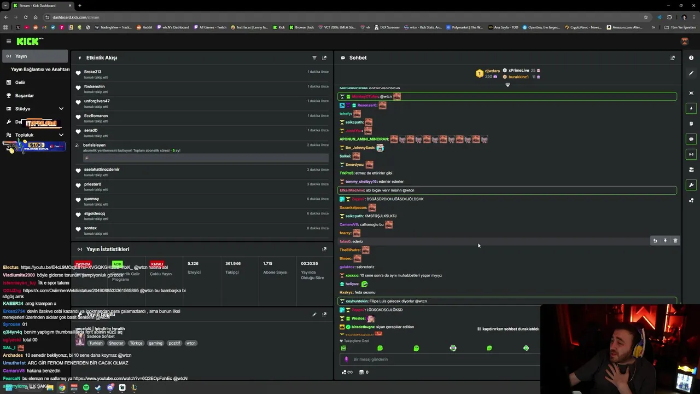Click the profile avatar in the Kick header
Image resolution: width=700 pixels, height=394 pixels.
point(684,42)
